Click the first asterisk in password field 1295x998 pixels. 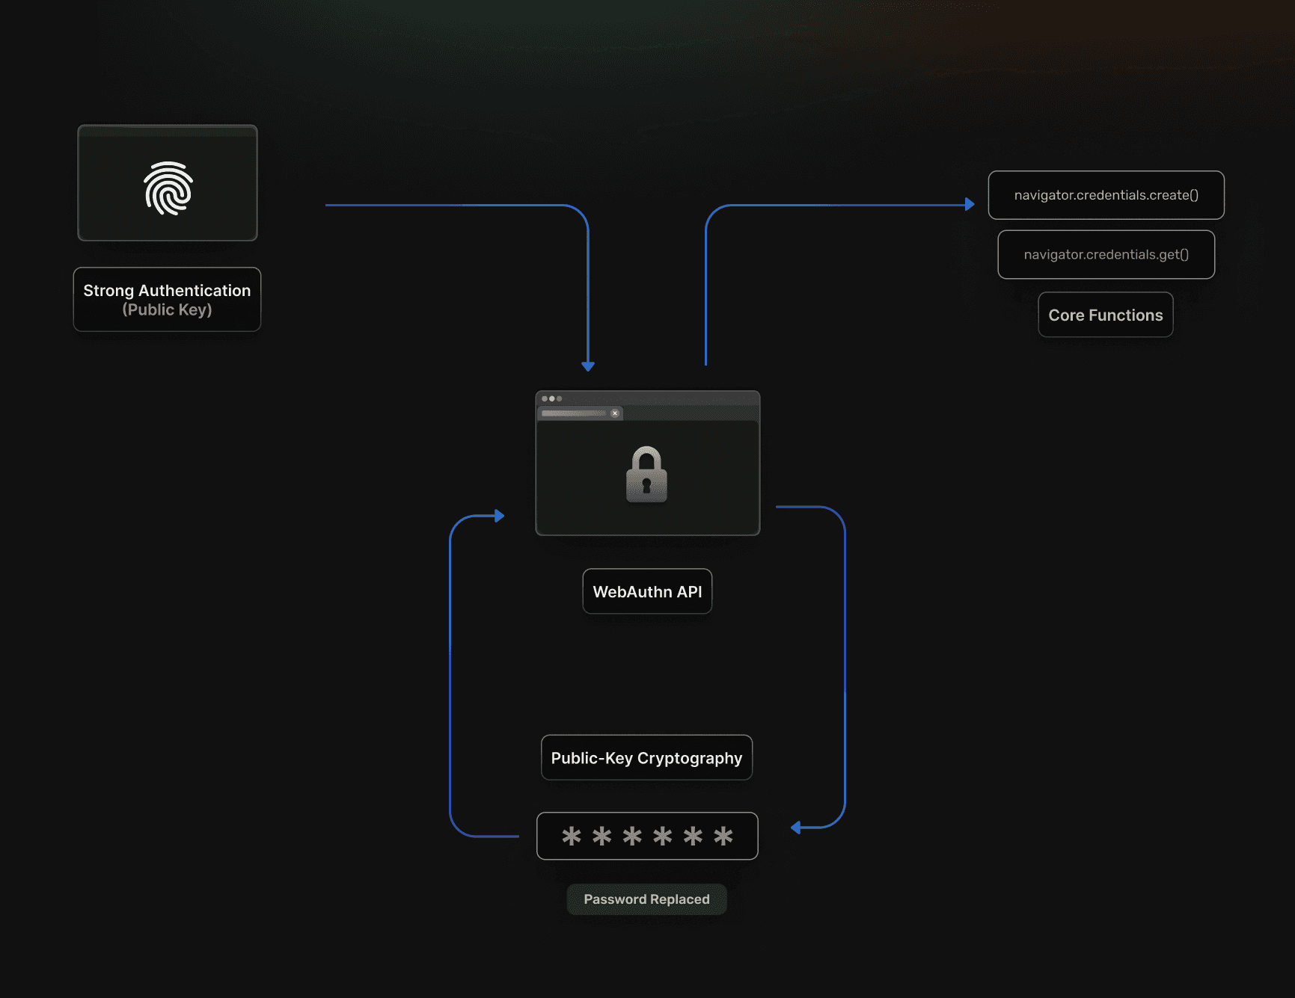[572, 836]
